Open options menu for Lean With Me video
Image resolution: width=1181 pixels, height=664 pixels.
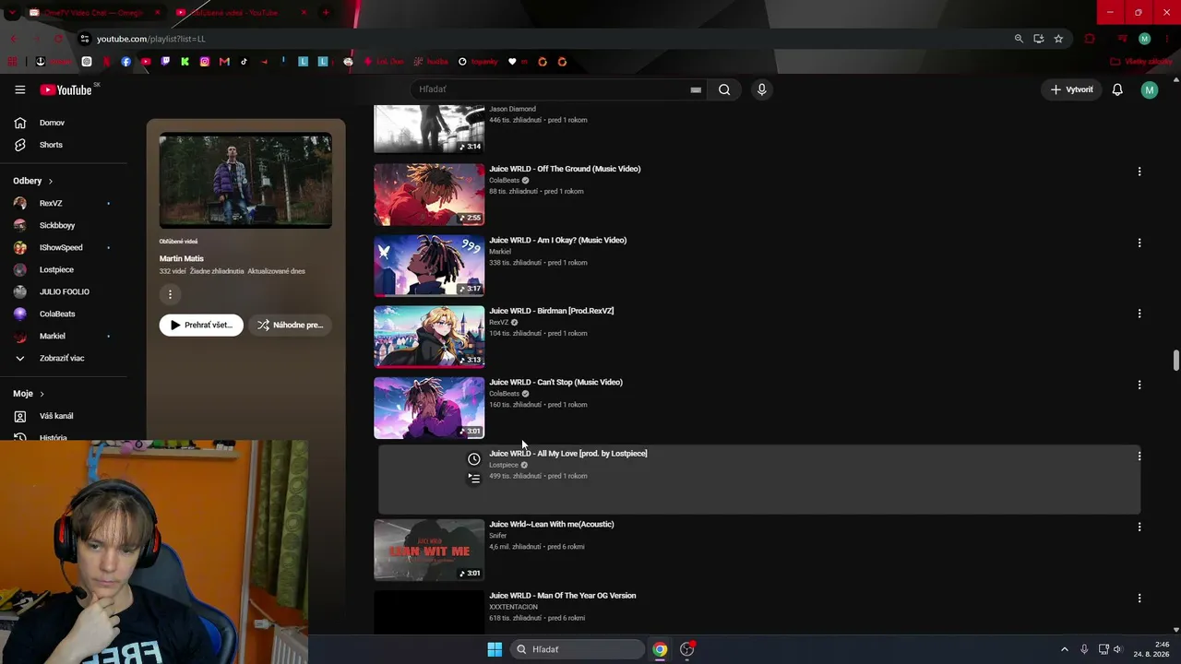coord(1139,527)
